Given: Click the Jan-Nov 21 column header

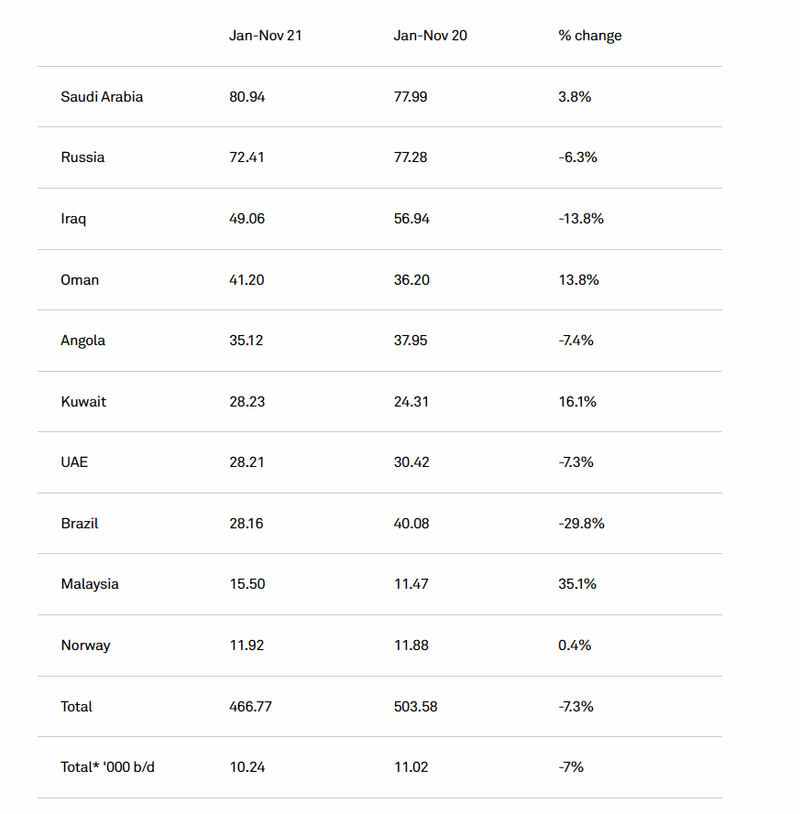Looking at the screenshot, I should 265,36.
